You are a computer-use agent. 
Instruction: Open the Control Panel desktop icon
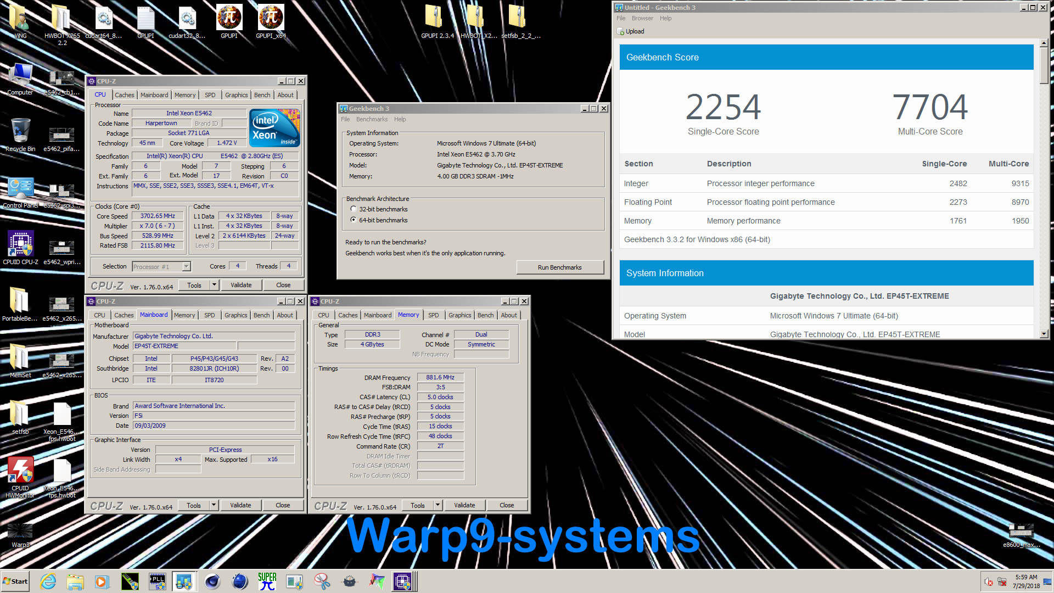20,192
